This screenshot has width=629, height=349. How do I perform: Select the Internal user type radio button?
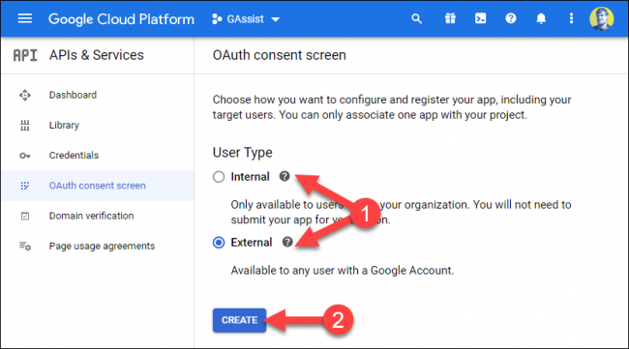pyautogui.click(x=219, y=177)
